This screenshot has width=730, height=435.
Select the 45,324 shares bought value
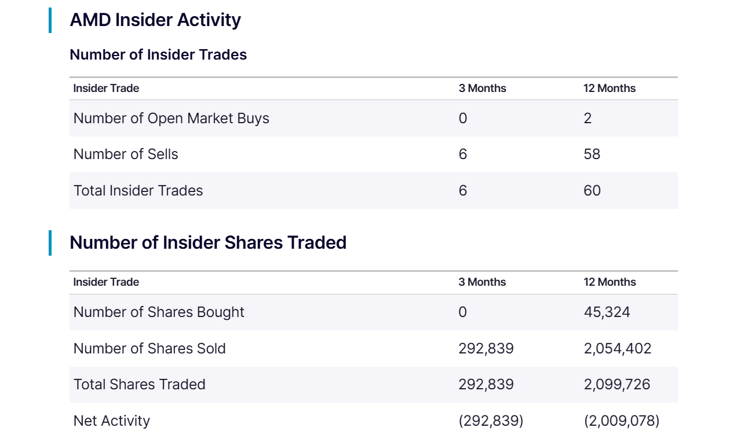[x=607, y=312]
